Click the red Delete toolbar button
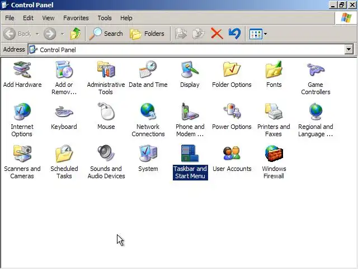358x269 pixels. (x=216, y=34)
